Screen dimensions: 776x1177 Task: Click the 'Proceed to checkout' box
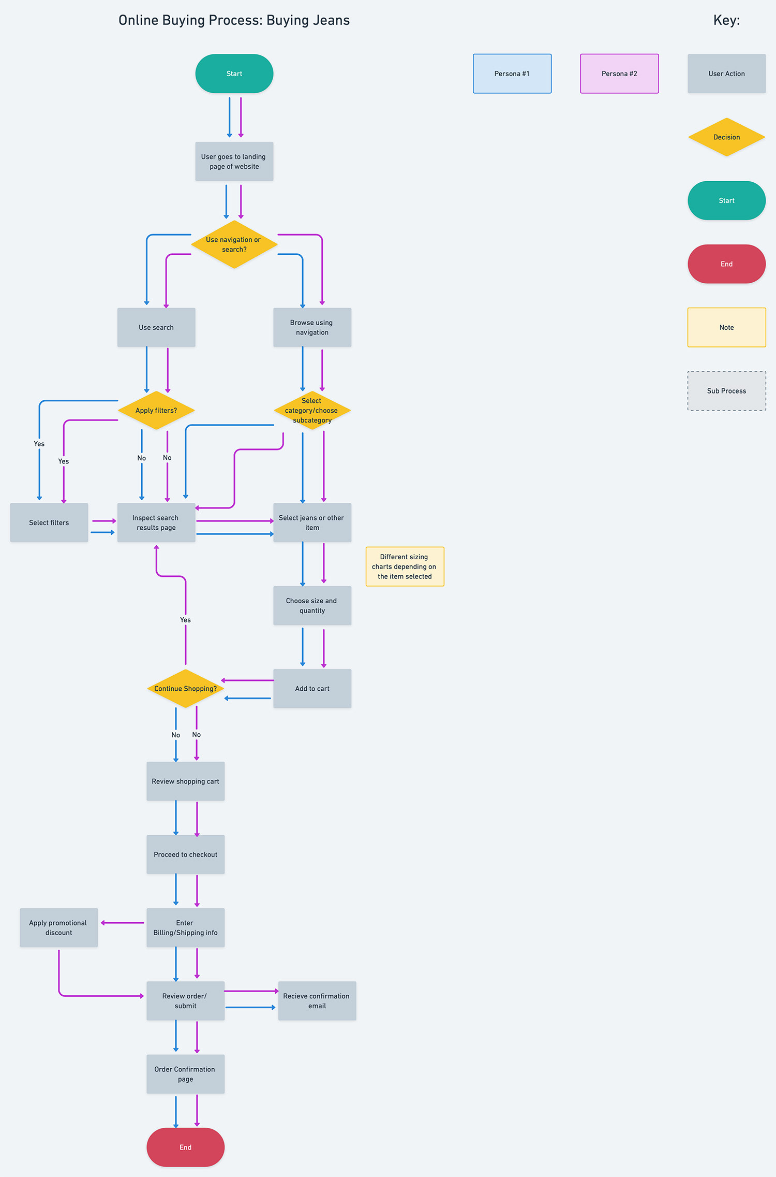click(185, 854)
